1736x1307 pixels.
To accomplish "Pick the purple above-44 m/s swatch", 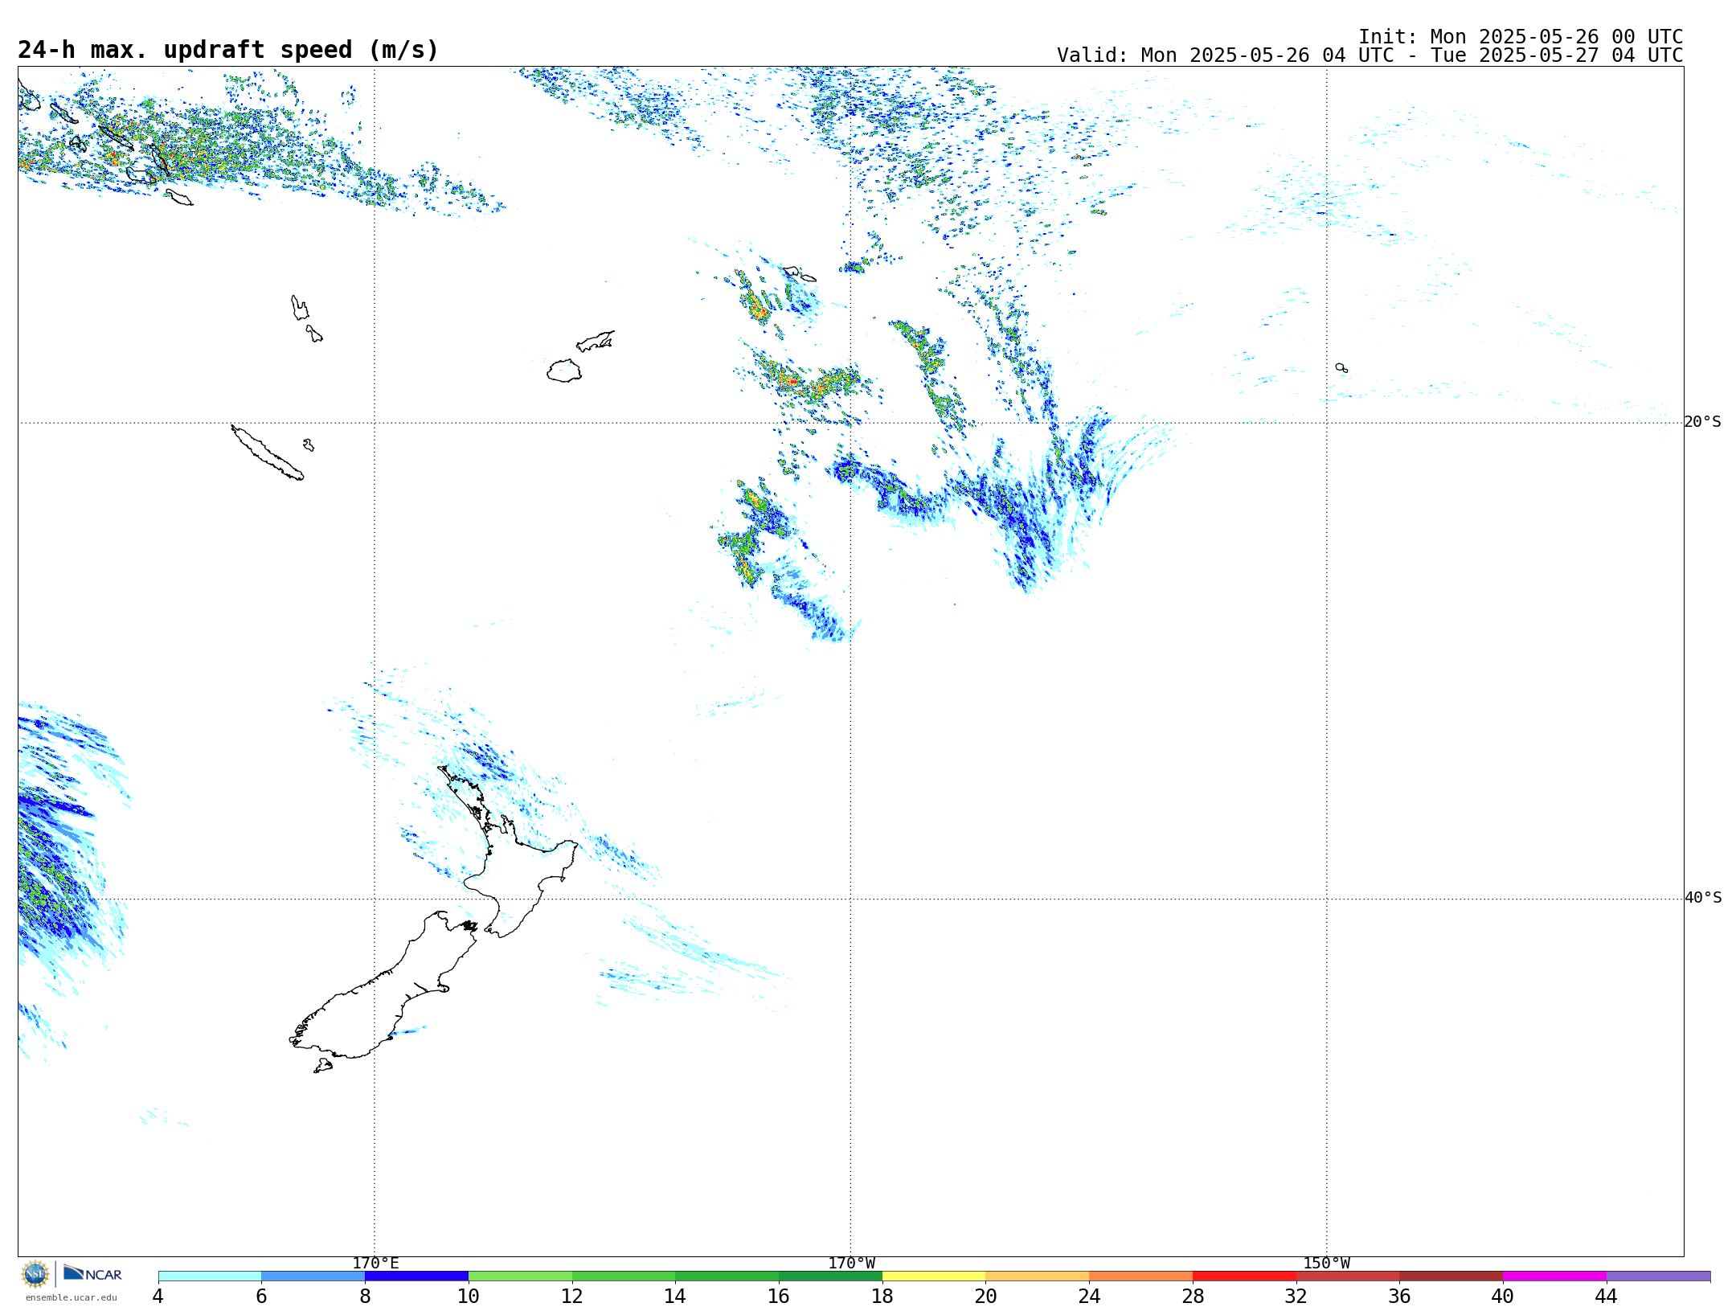I will click(1658, 1276).
